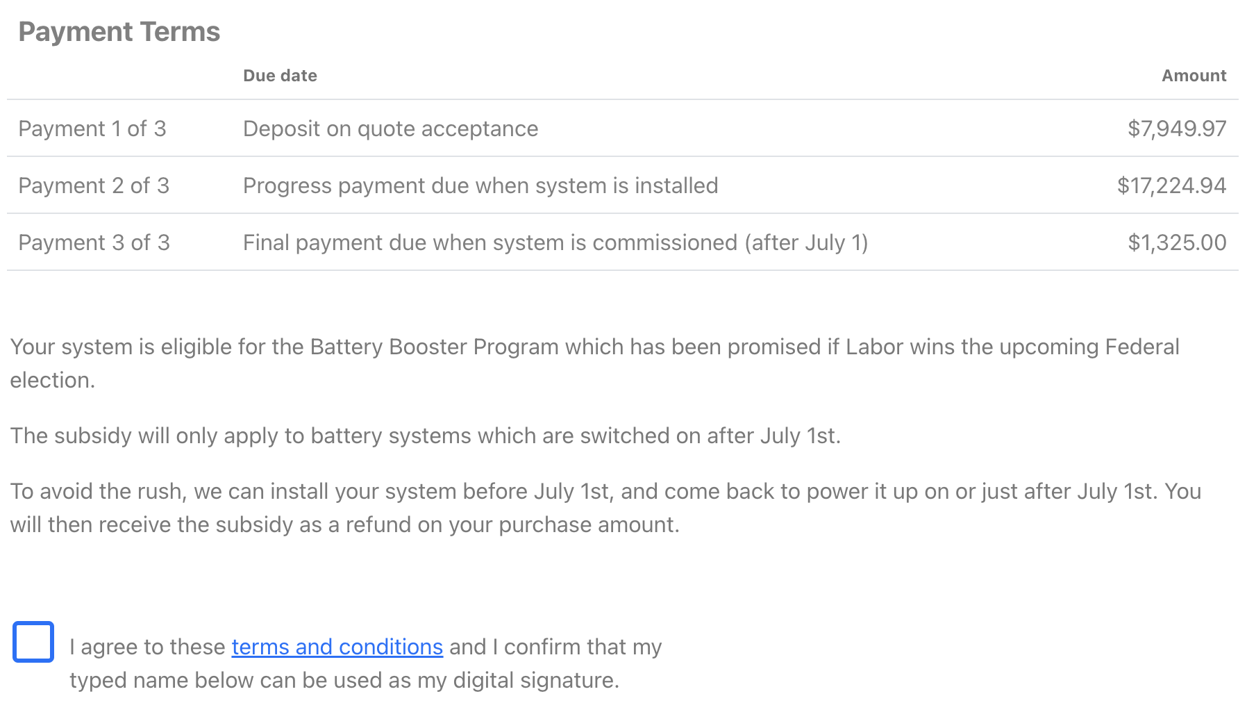Click 'I agree to these' label text
The height and width of the screenshot is (703, 1247).
point(147,647)
